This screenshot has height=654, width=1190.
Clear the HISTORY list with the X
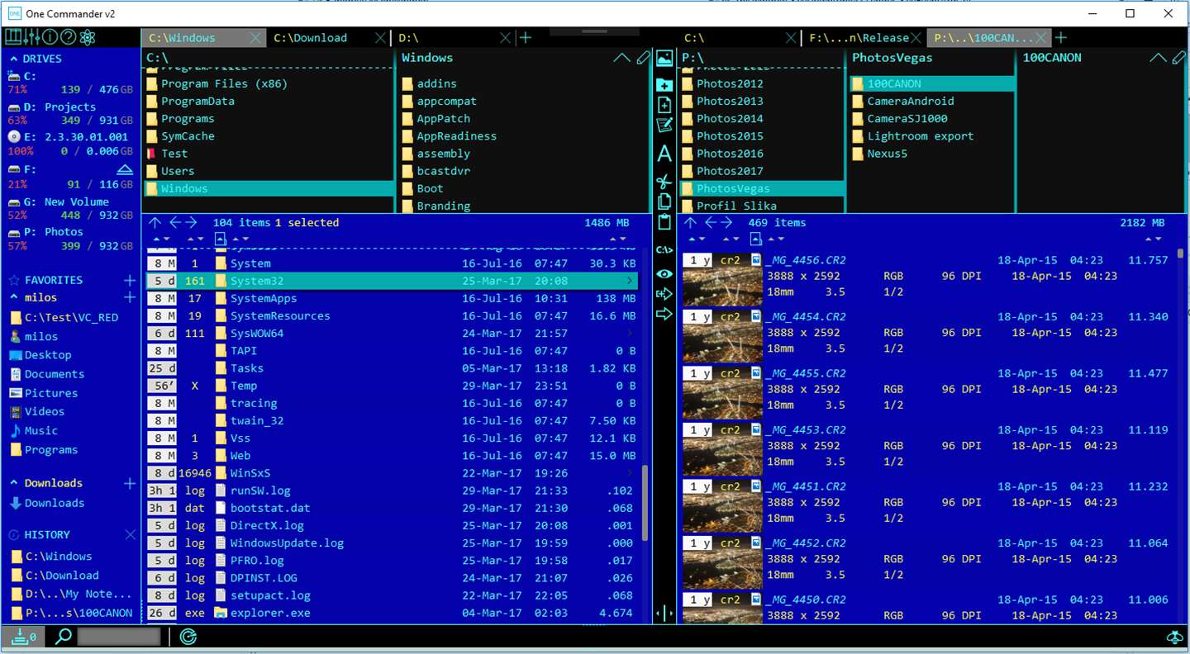pyautogui.click(x=130, y=535)
